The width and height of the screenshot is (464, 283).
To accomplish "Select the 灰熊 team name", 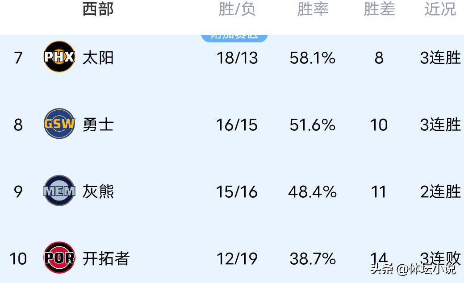I will [x=98, y=191].
